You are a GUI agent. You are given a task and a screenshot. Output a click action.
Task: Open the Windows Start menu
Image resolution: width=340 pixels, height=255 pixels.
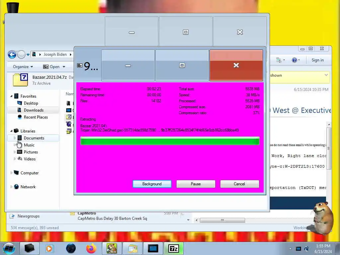(x=9, y=248)
